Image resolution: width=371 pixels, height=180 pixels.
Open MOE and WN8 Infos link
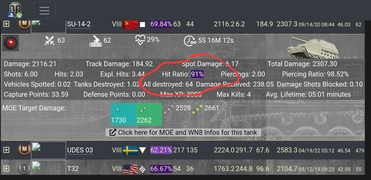(183, 132)
